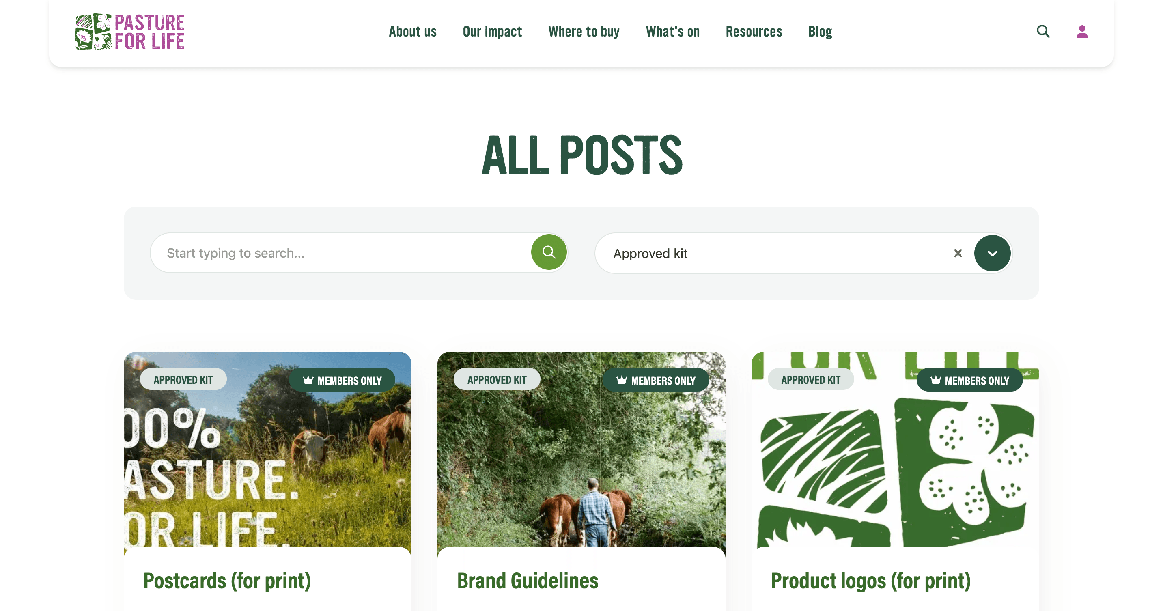1163x611 pixels.
Task: Click Members Only badge on Brand Guidelines card
Action: pos(656,380)
